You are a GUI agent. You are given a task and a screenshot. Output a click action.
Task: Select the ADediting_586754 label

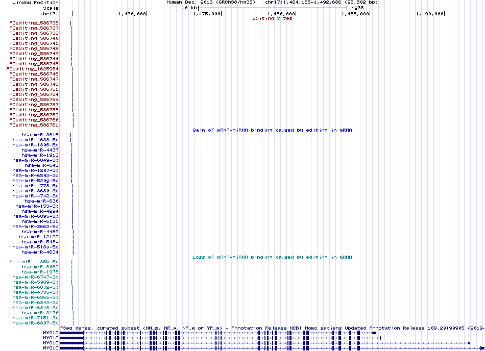pos(34,94)
